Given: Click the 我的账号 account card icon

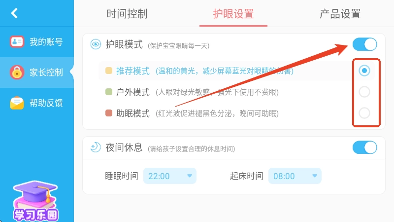Looking at the screenshot, I should point(17,42).
